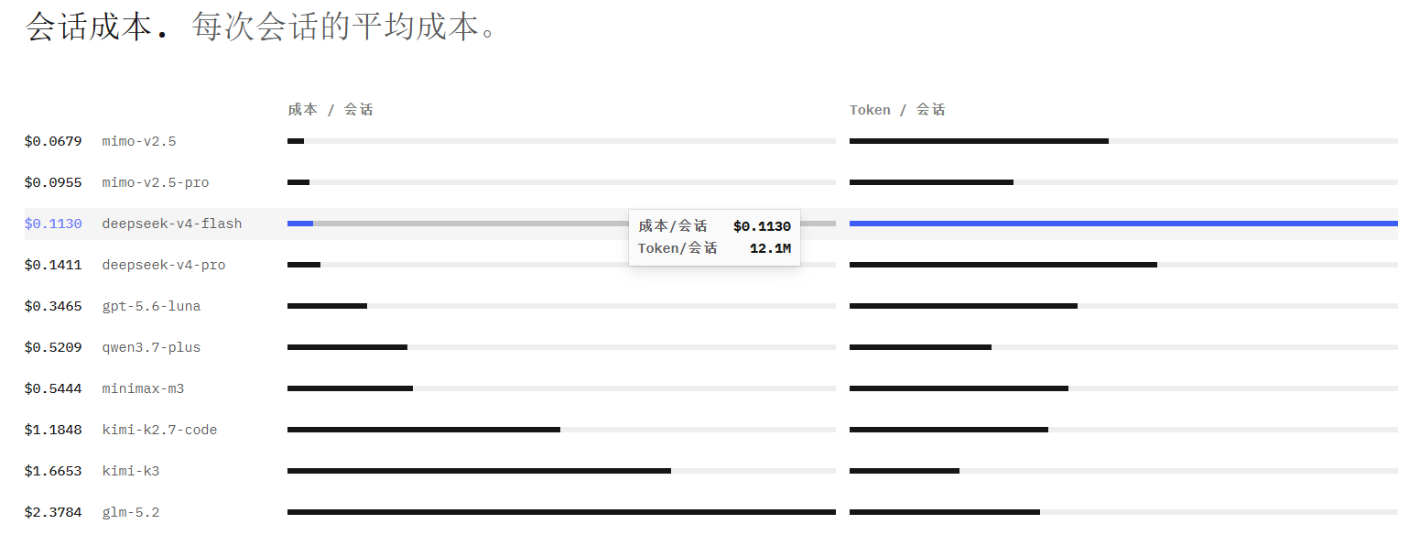Click the tooltip's 12.1M token value
The image size is (1420, 546).
(770, 248)
